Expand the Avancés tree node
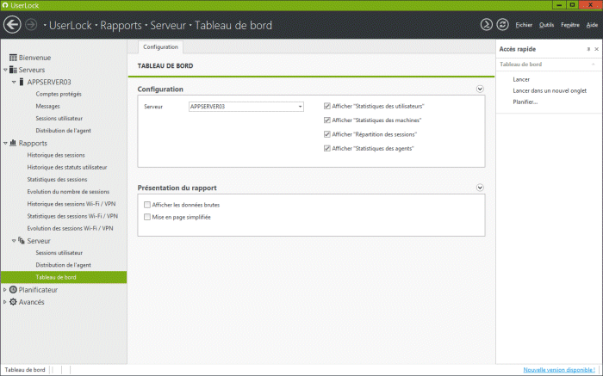The height and width of the screenshot is (376, 603). [x=5, y=302]
